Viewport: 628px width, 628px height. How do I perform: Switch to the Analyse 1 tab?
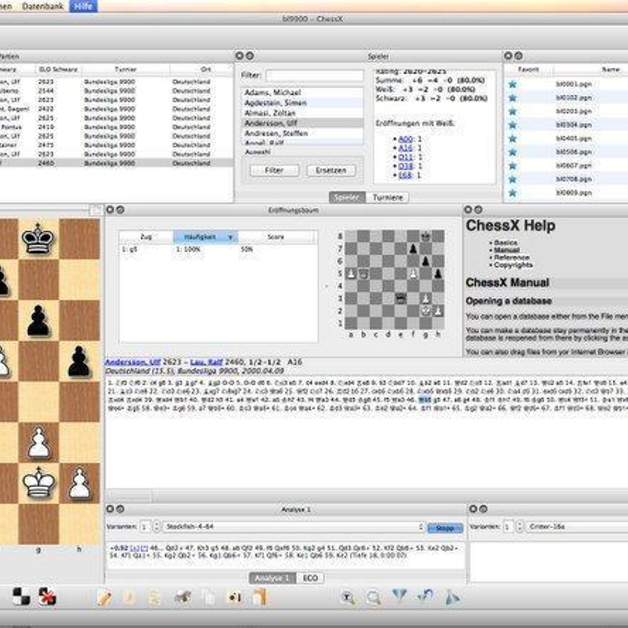[x=272, y=578]
